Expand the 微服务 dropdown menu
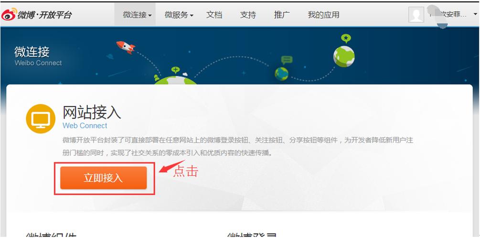The image size is (480, 239). pyautogui.click(x=179, y=15)
